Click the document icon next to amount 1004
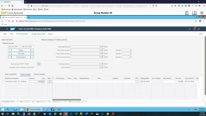 click(43, 82)
